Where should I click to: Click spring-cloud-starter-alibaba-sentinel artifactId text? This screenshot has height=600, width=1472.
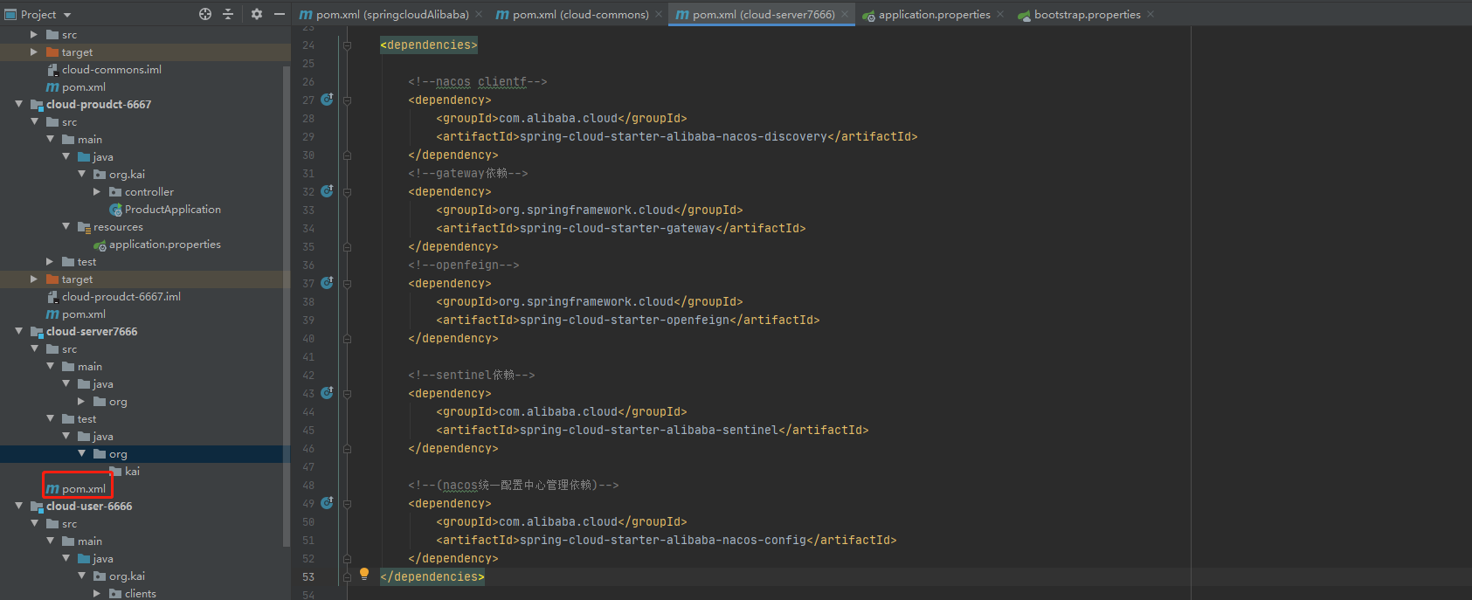pyautogui.click(x=649, y=430)
